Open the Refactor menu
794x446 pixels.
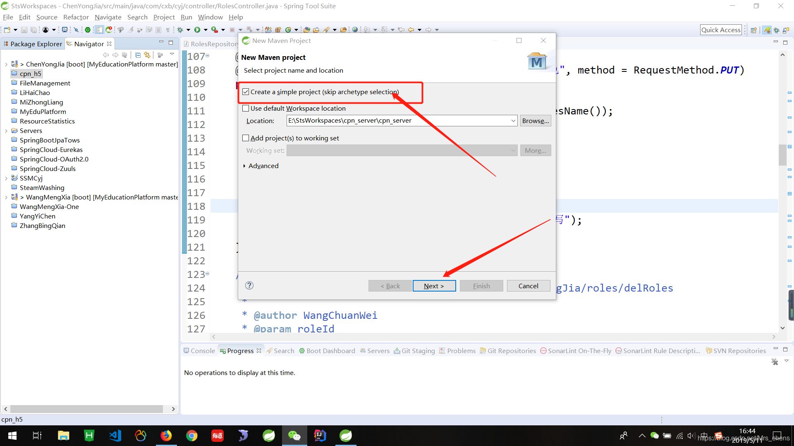[76, 17]
